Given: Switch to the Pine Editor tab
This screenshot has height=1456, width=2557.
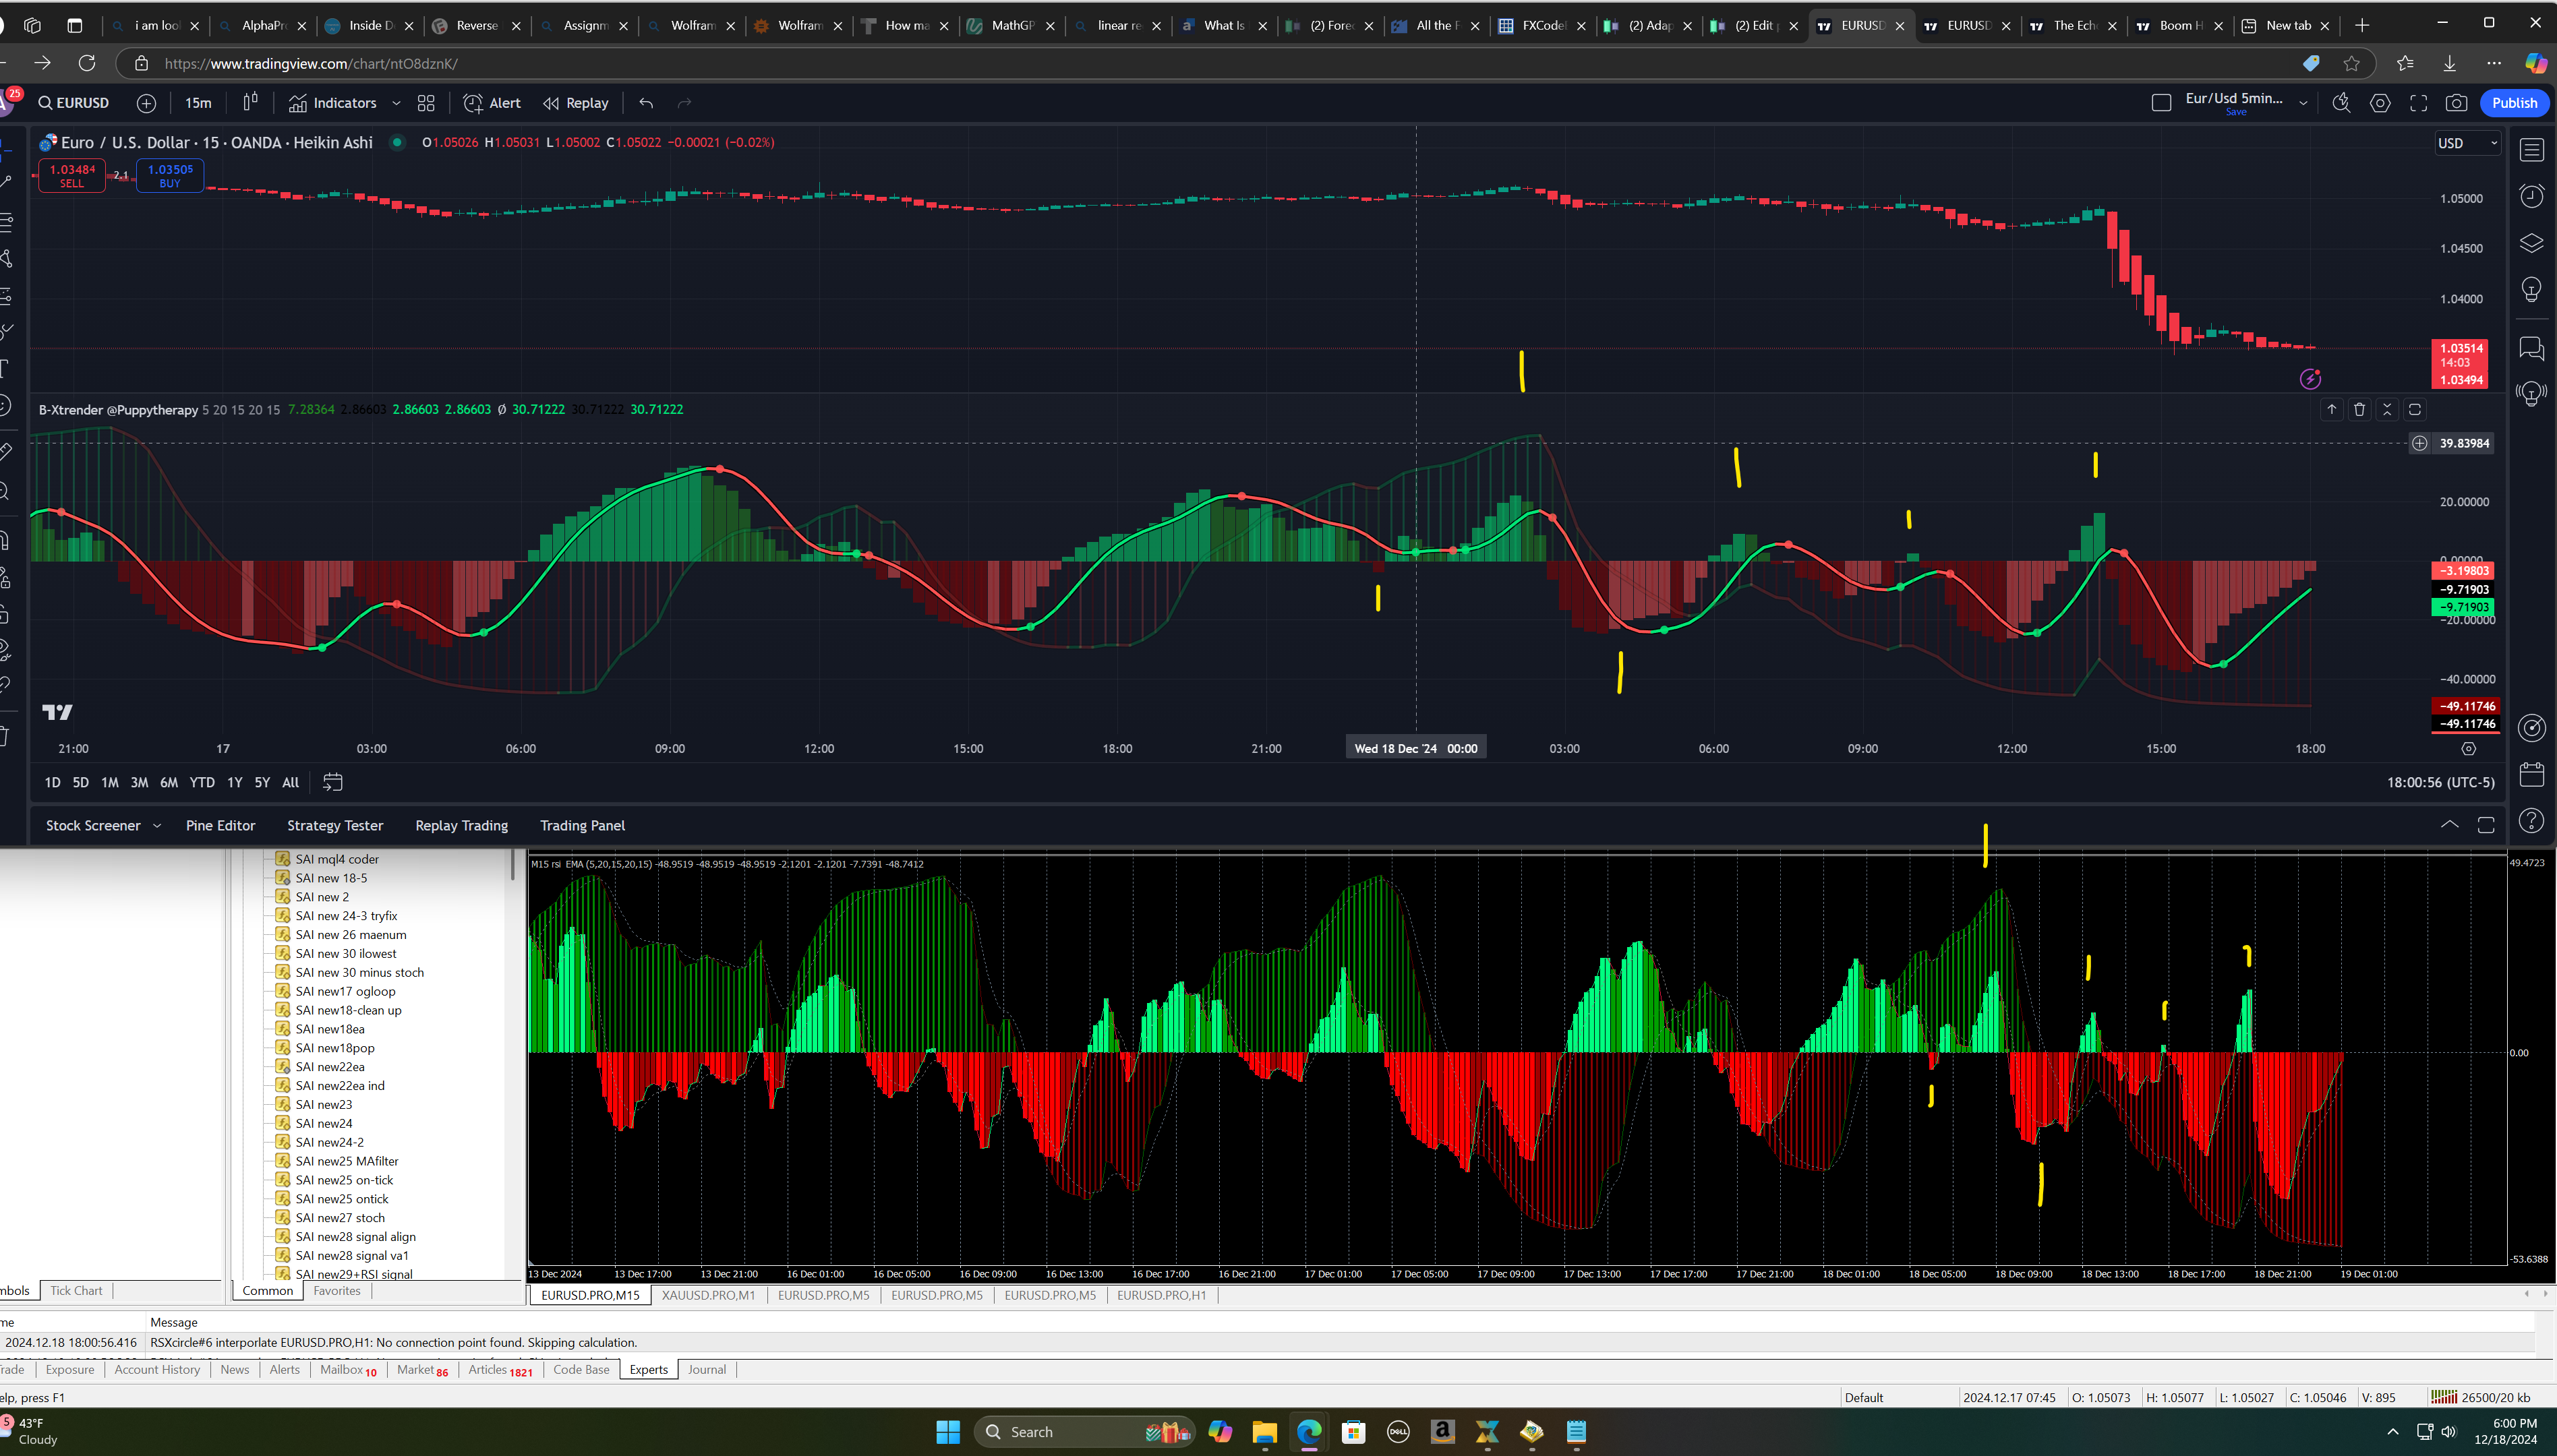Looking at the screenshot, I should click(x=220, y=826).
